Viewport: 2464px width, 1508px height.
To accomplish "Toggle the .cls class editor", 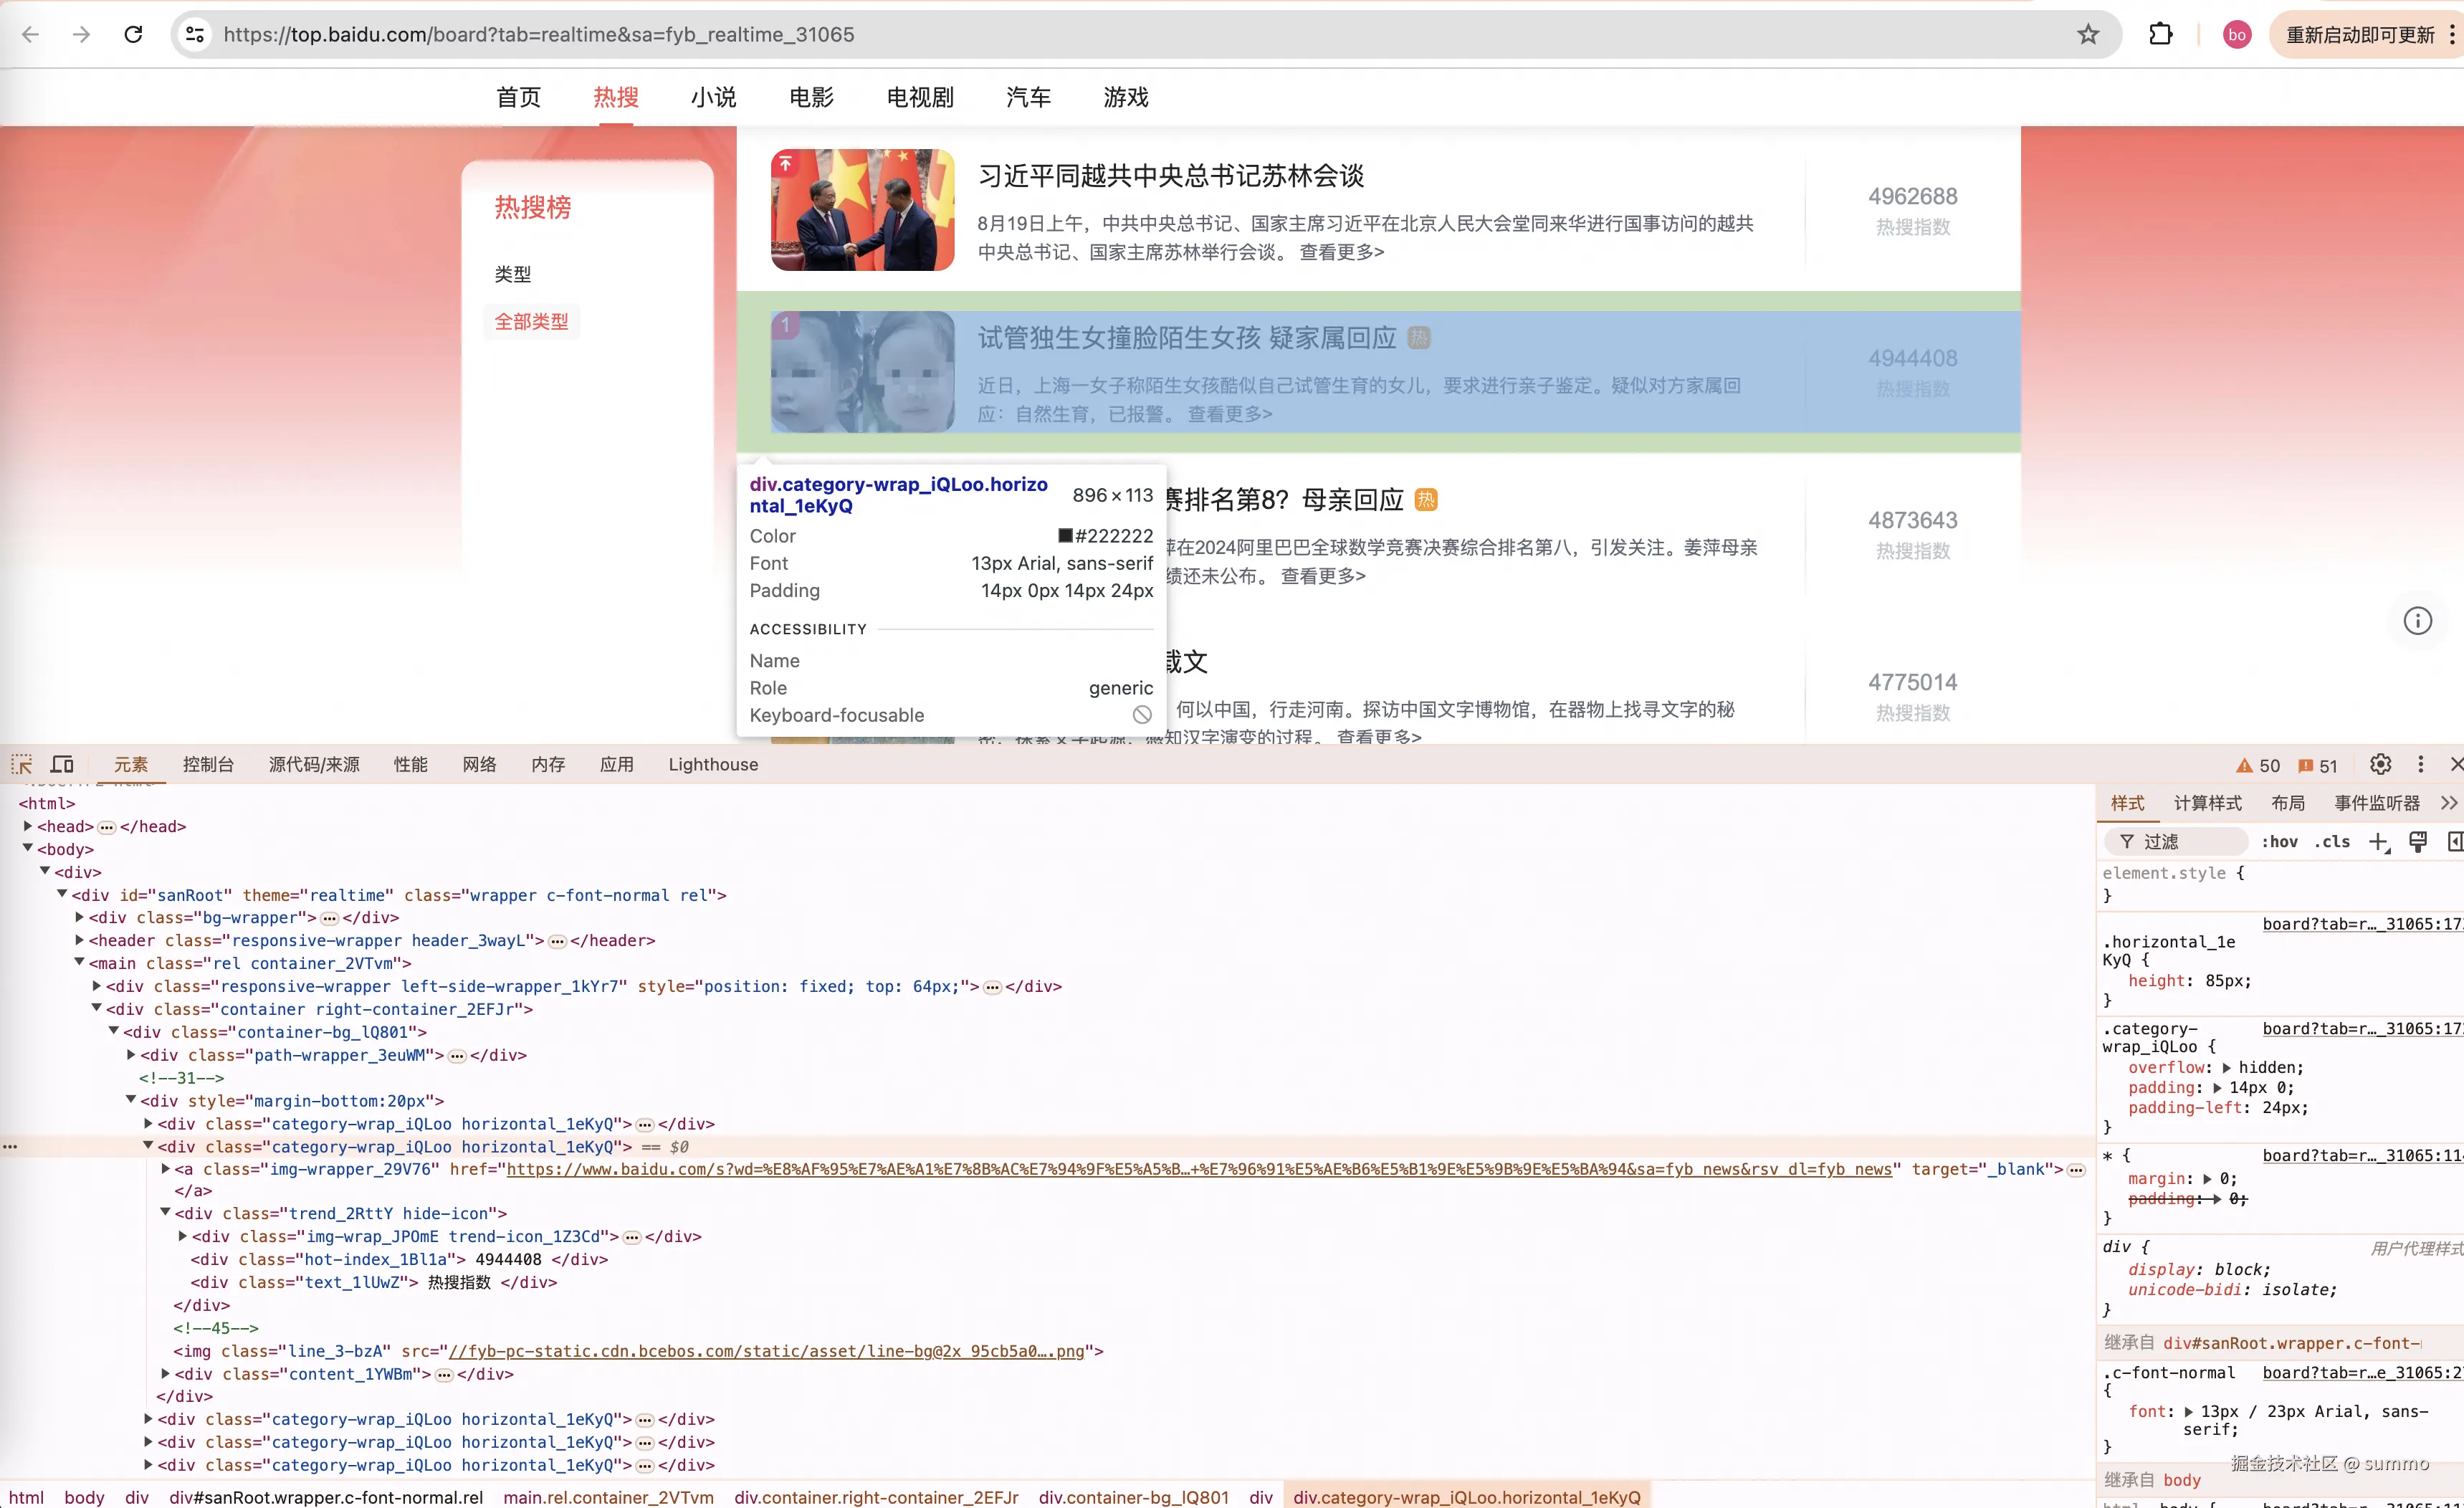I will tap(2332, 842).
